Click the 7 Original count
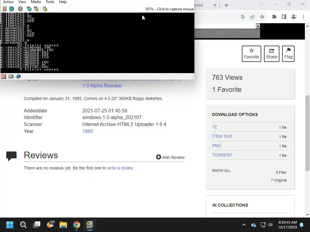 coord(279,180)
